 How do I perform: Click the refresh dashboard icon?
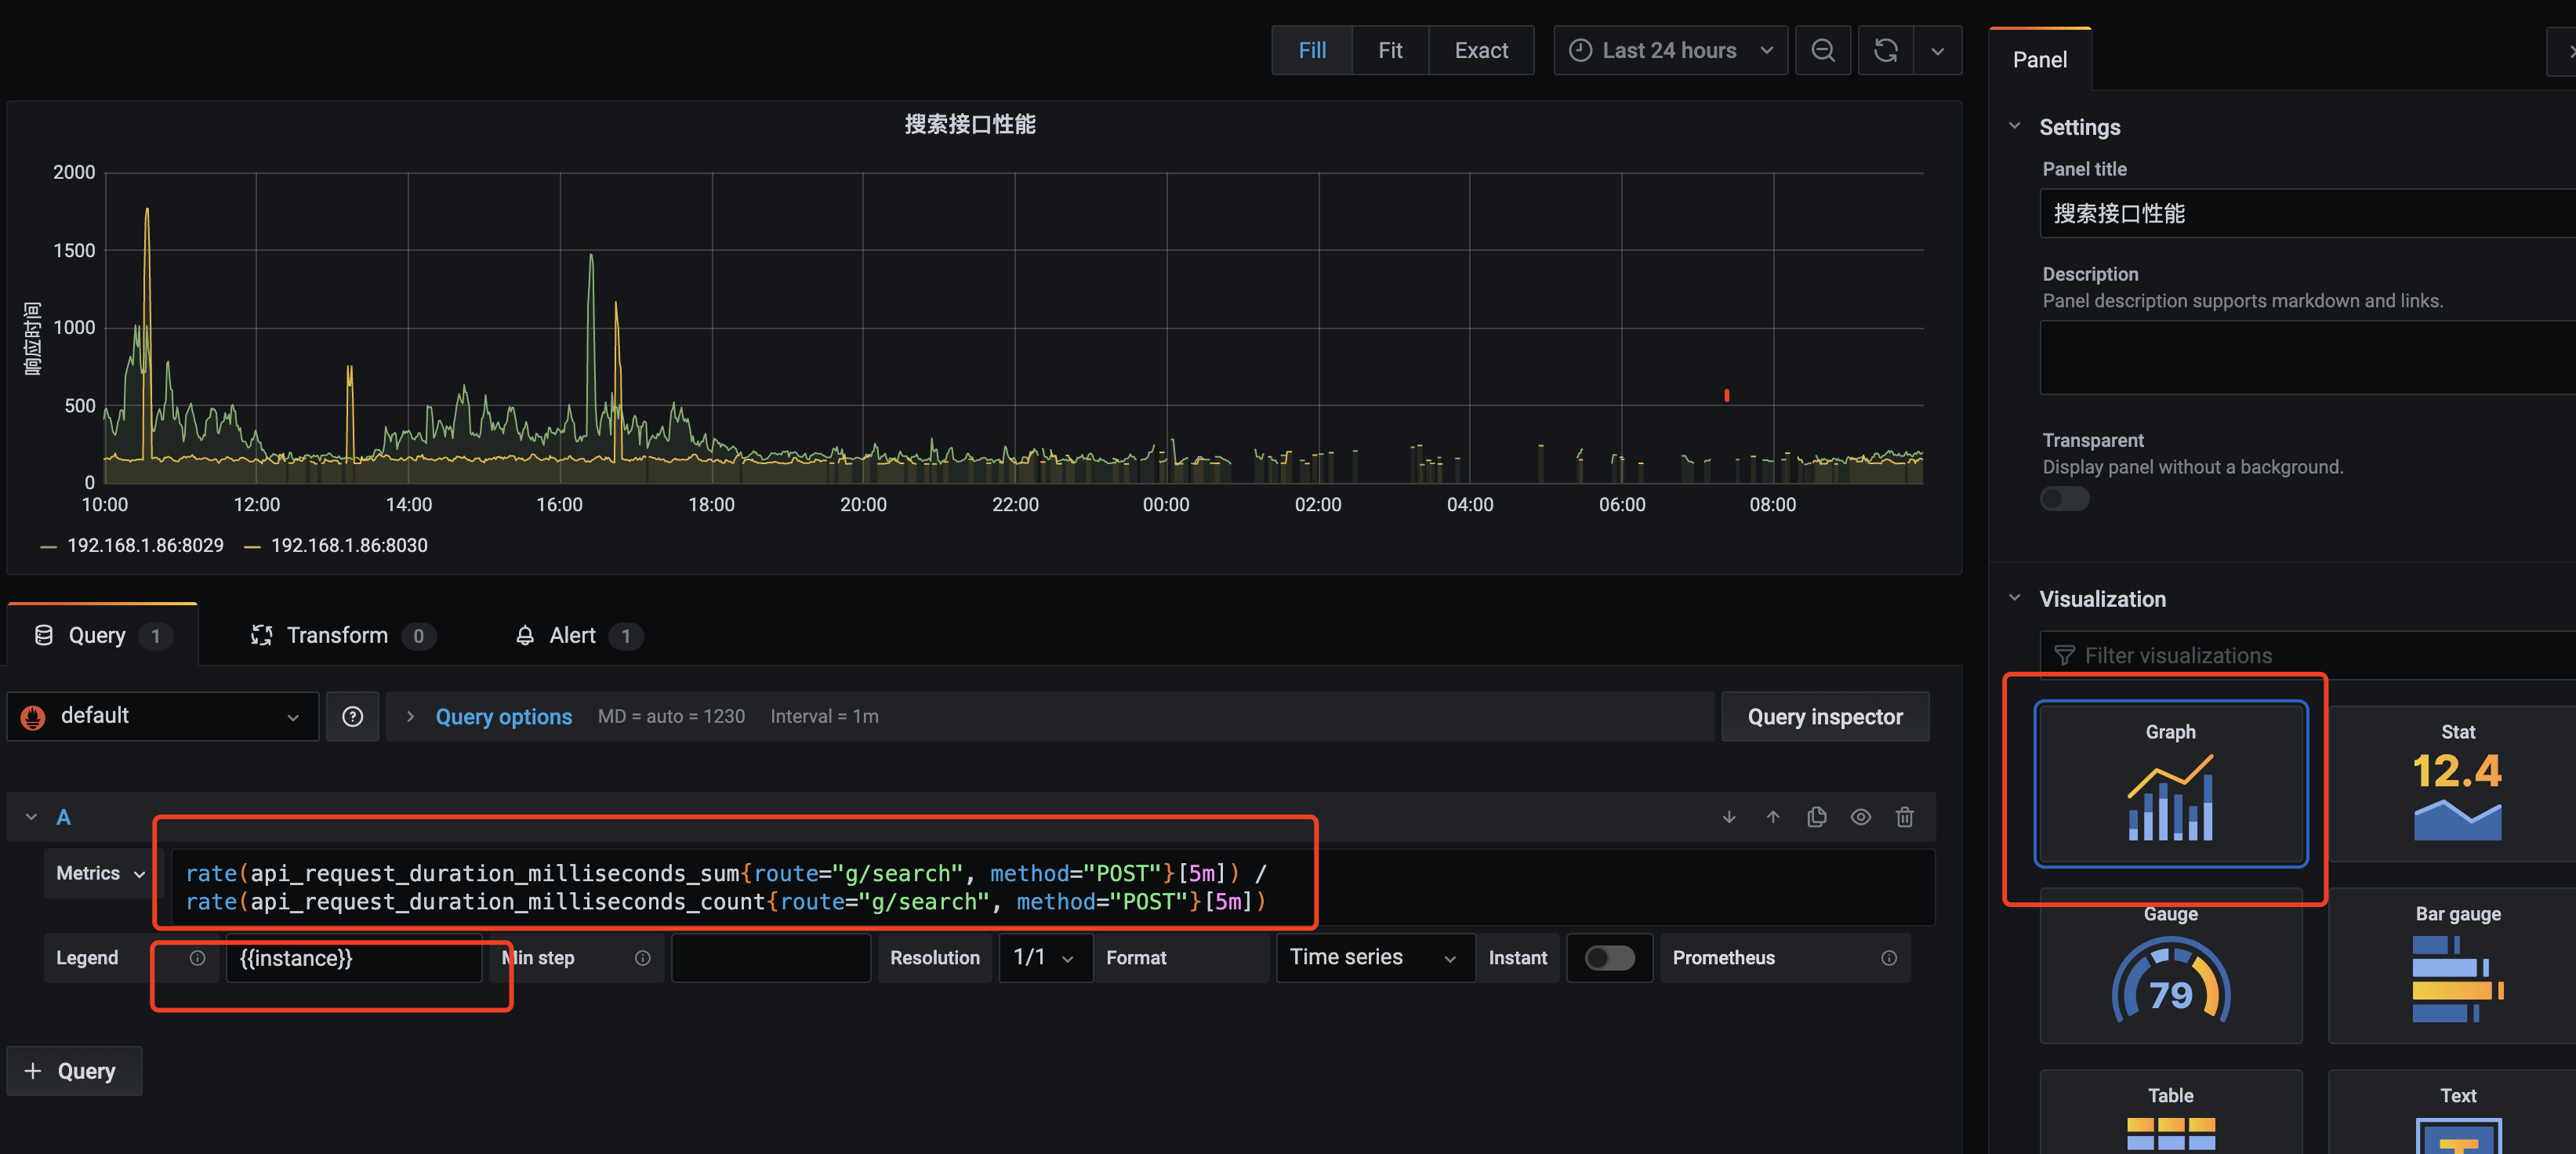point(1885,50)
